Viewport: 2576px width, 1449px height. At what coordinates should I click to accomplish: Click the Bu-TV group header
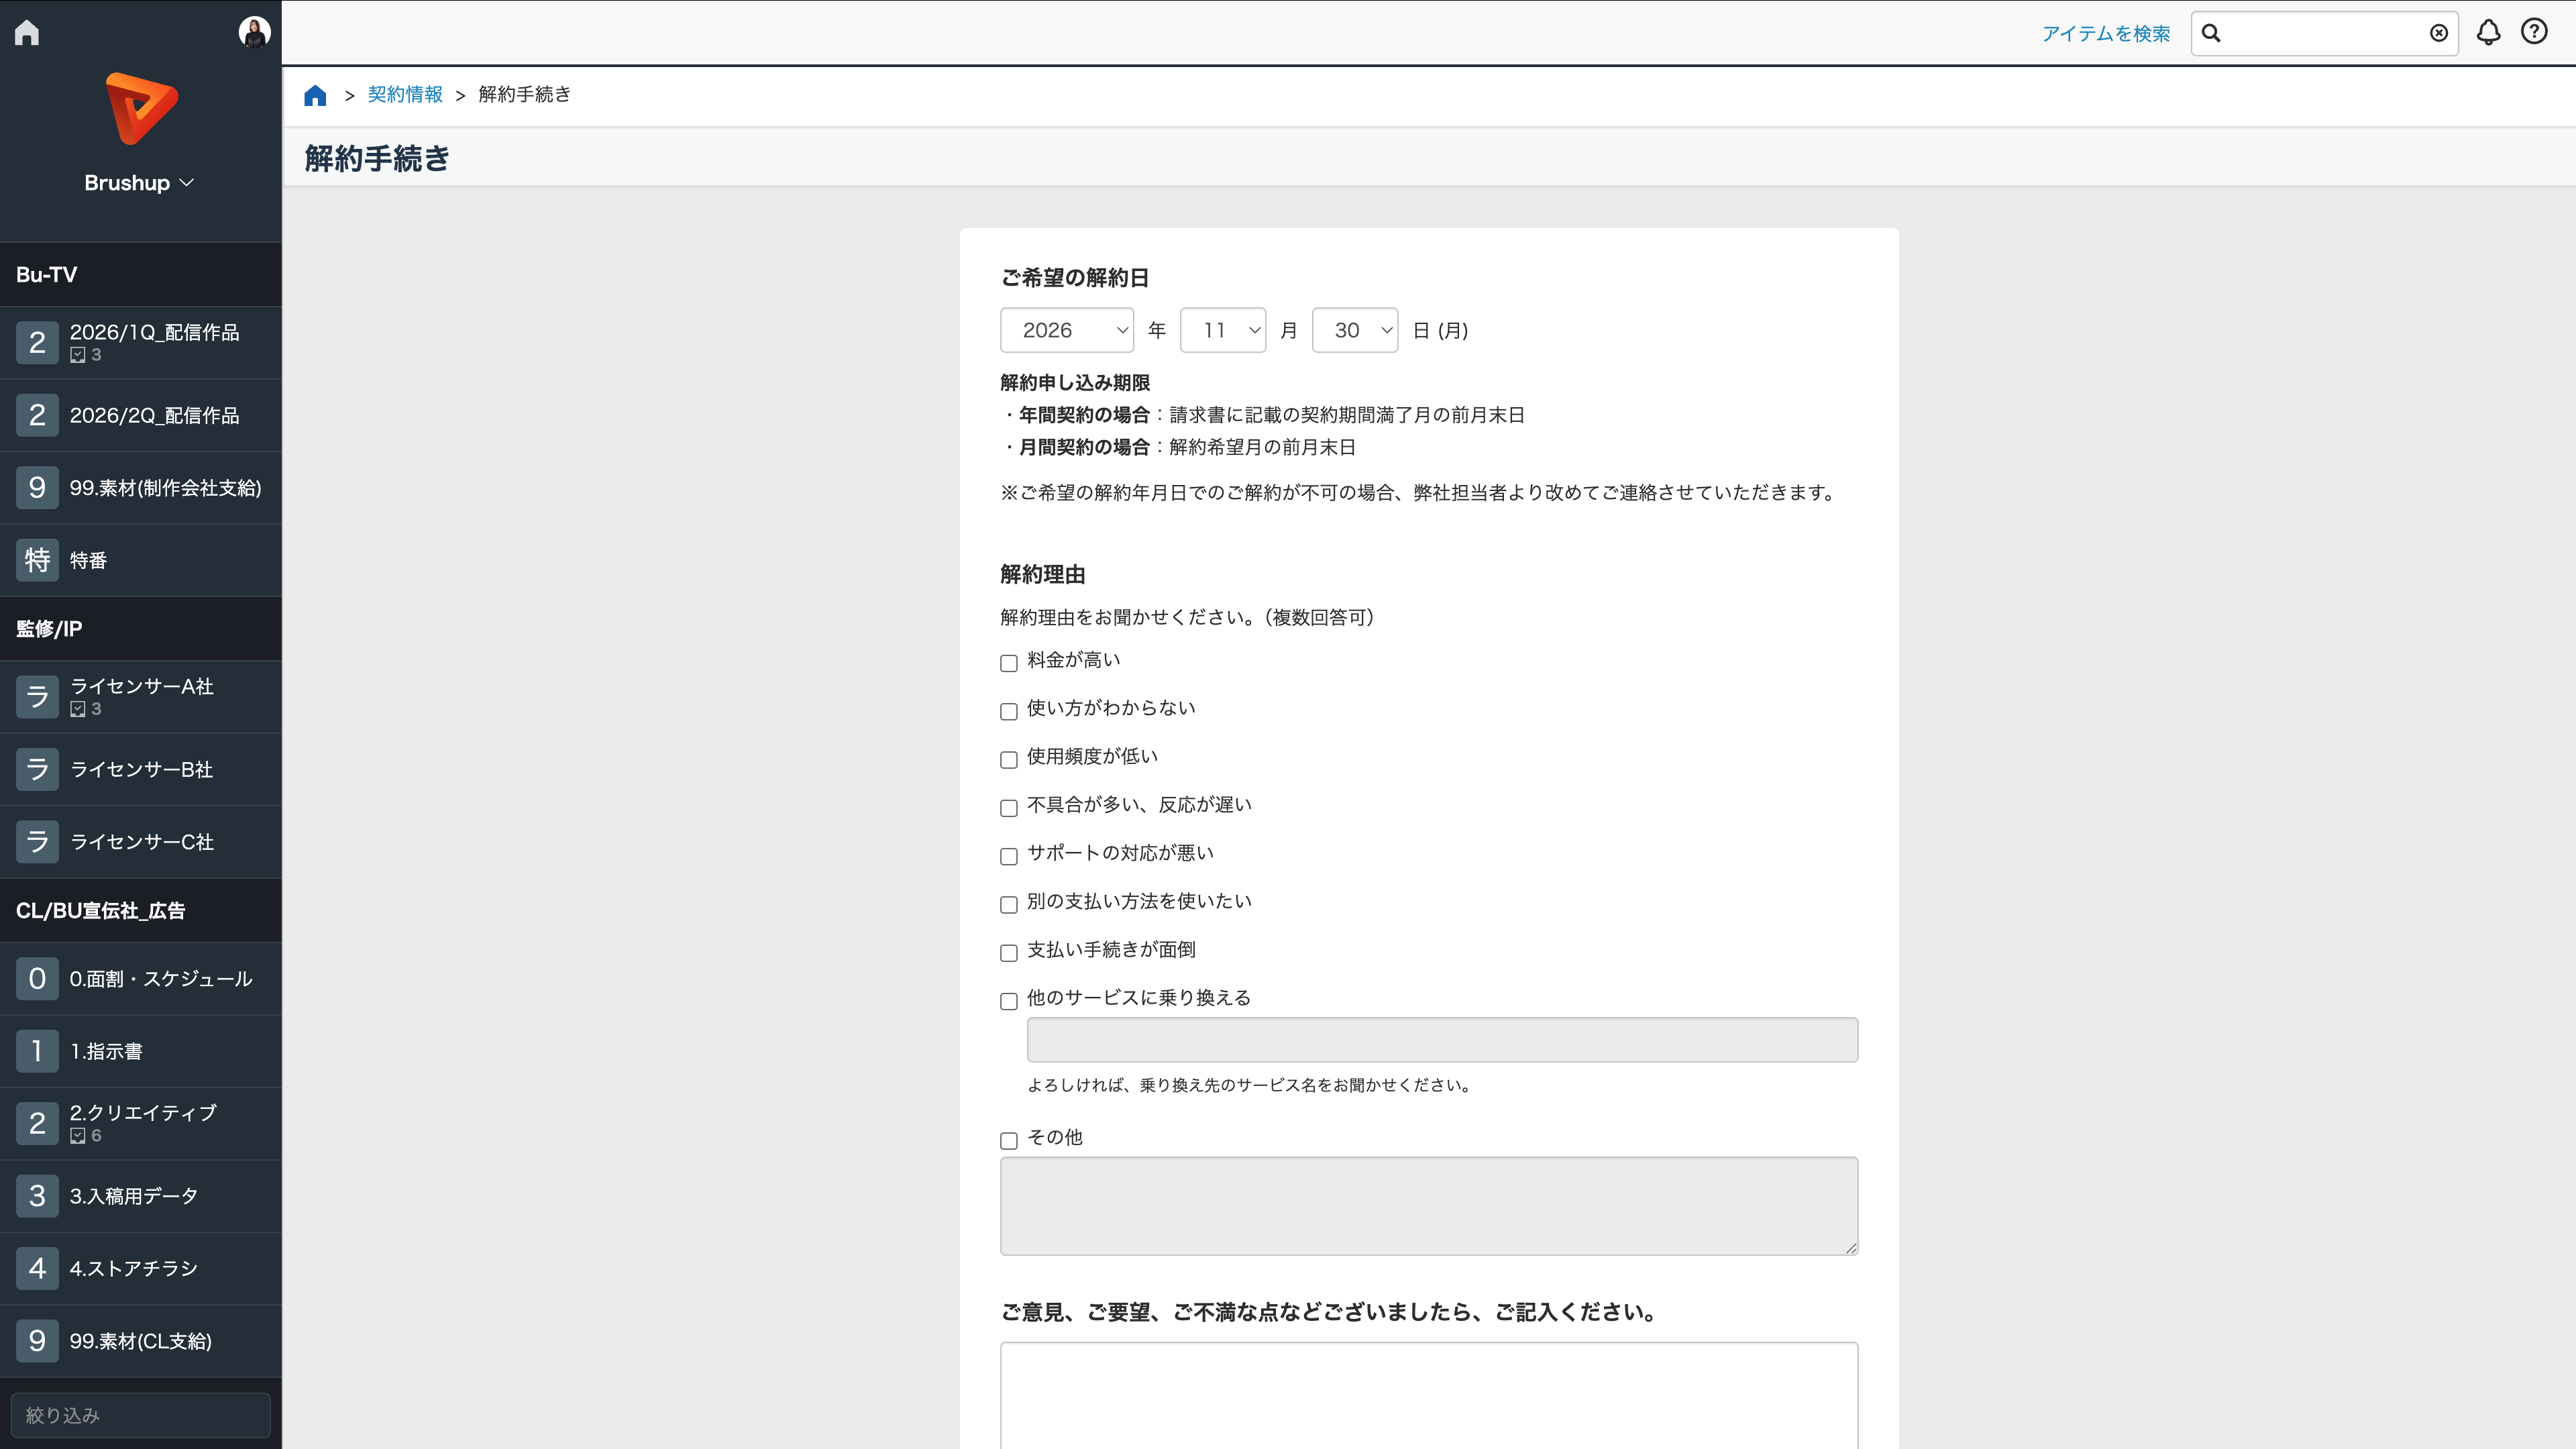coord(141,274)
